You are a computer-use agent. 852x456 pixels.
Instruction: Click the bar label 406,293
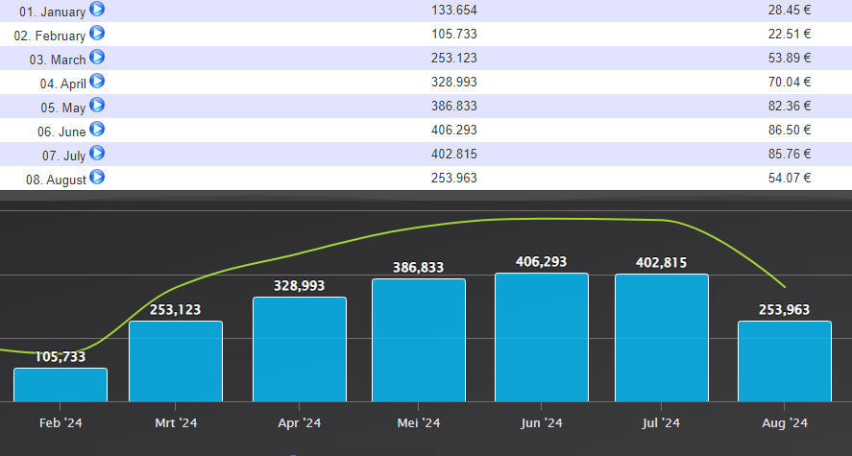(542, 262)
